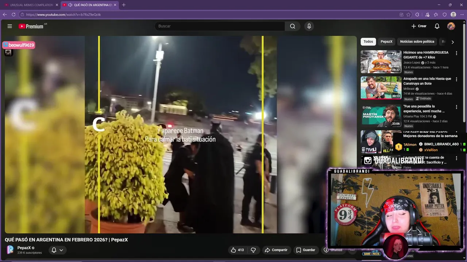Click the main video player

tap(181, 134)
